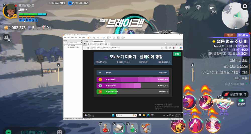Activate skill slot 6 파이널 히트

(223, 102)
